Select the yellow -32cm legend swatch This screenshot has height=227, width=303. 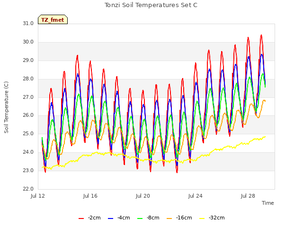(x=202, y=218)
